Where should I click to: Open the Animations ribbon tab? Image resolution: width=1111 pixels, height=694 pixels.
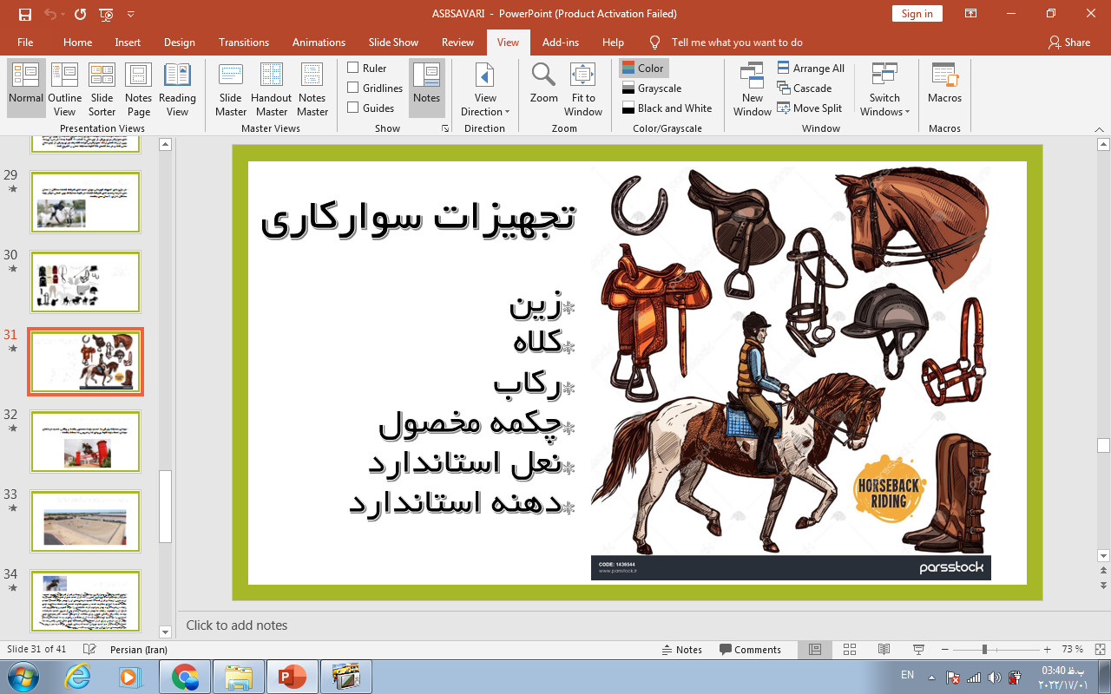(319, 42)
